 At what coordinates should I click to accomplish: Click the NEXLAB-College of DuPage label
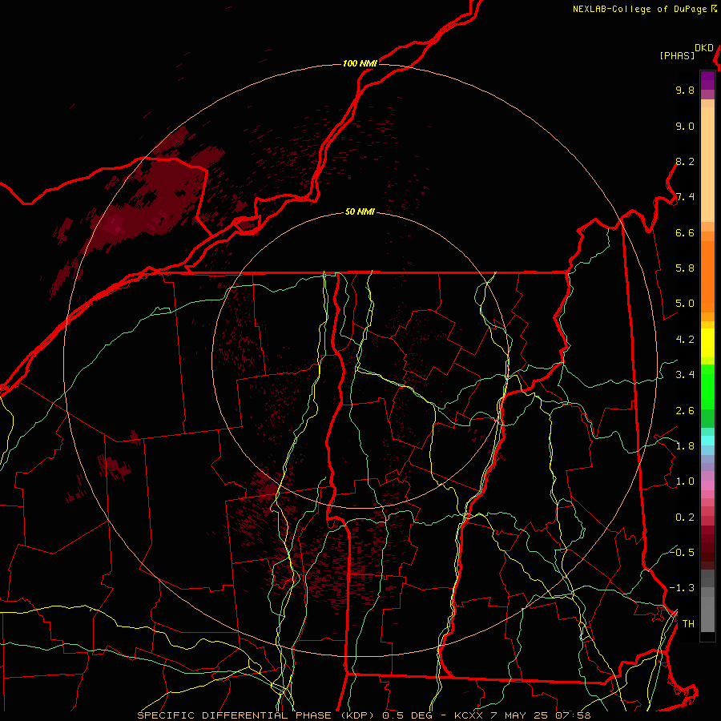644,9
